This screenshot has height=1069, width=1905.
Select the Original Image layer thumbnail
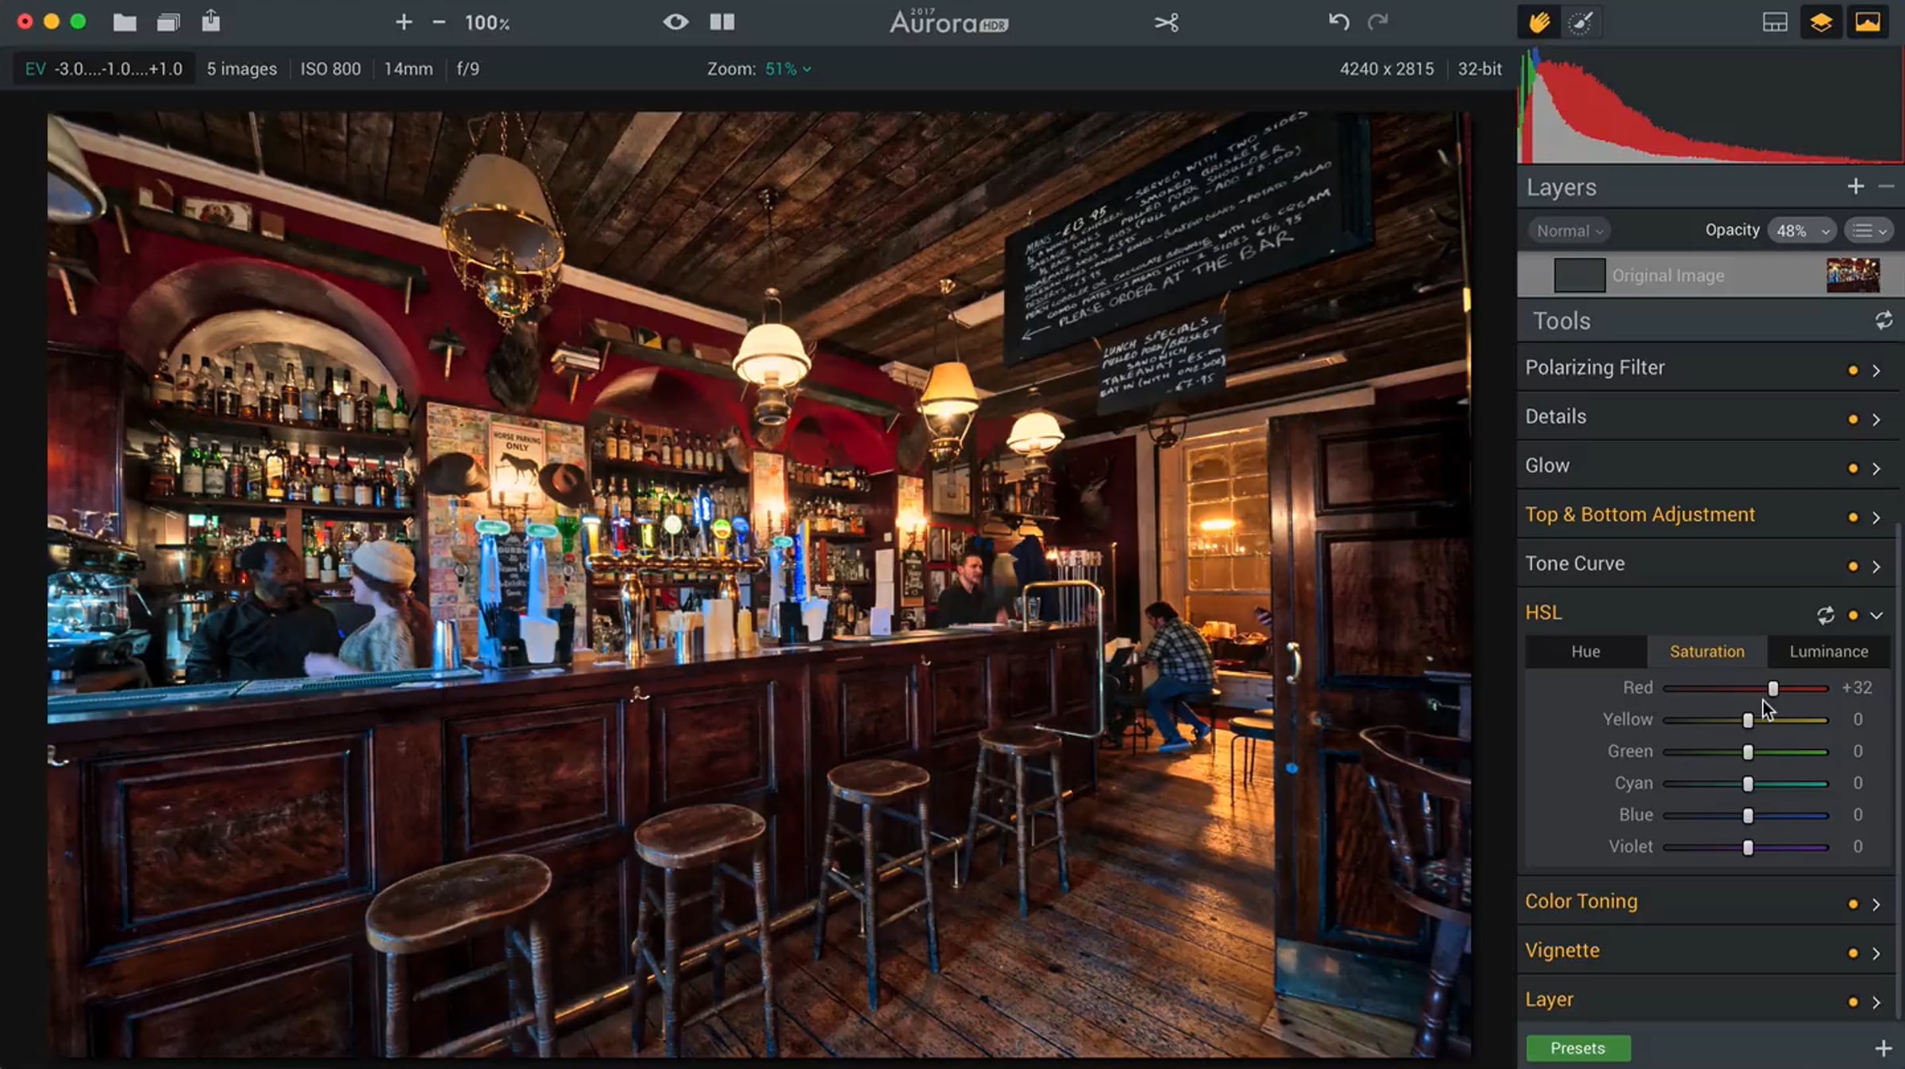(x=1853, y=275)
